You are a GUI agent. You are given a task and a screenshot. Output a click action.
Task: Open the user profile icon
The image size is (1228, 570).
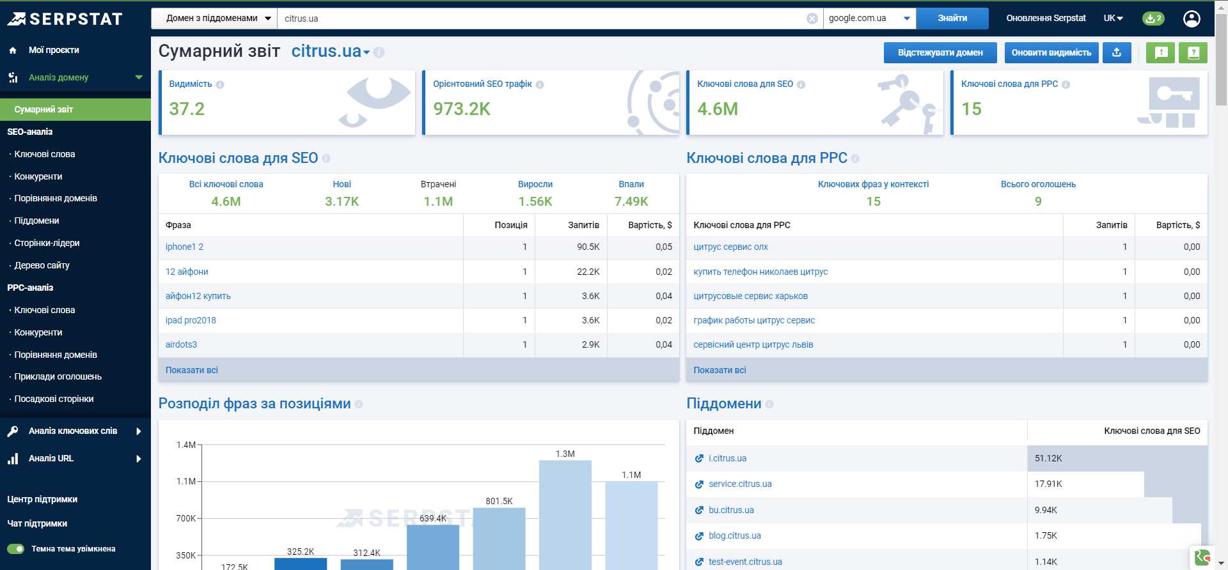pos(1192,19)
